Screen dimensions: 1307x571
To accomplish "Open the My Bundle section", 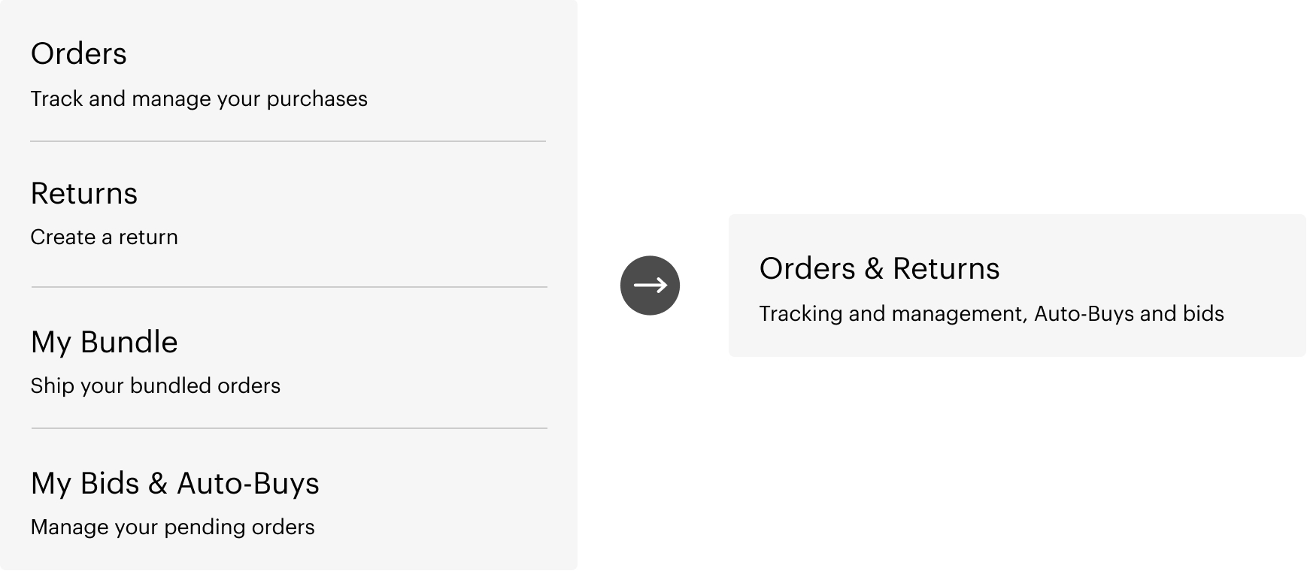I will point(105,343).
